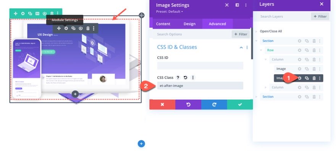Reset the CSS Class value

tap(185, 78)
